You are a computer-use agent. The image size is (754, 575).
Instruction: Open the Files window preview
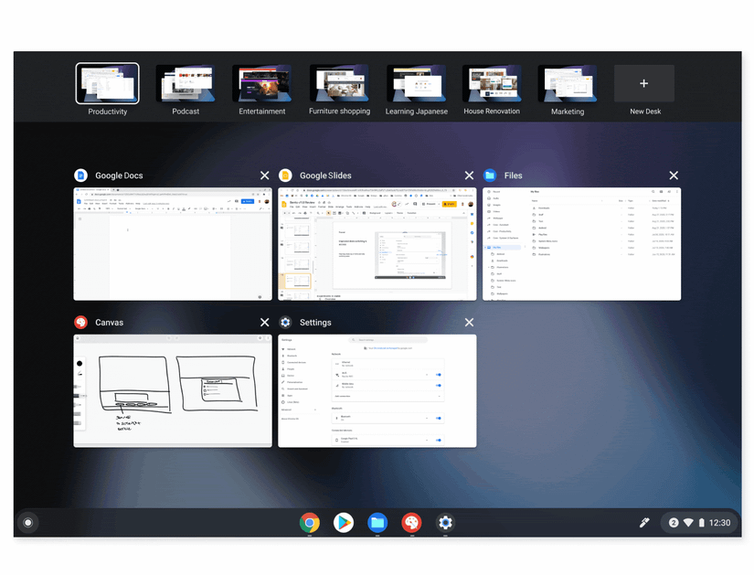click(581, 243)
